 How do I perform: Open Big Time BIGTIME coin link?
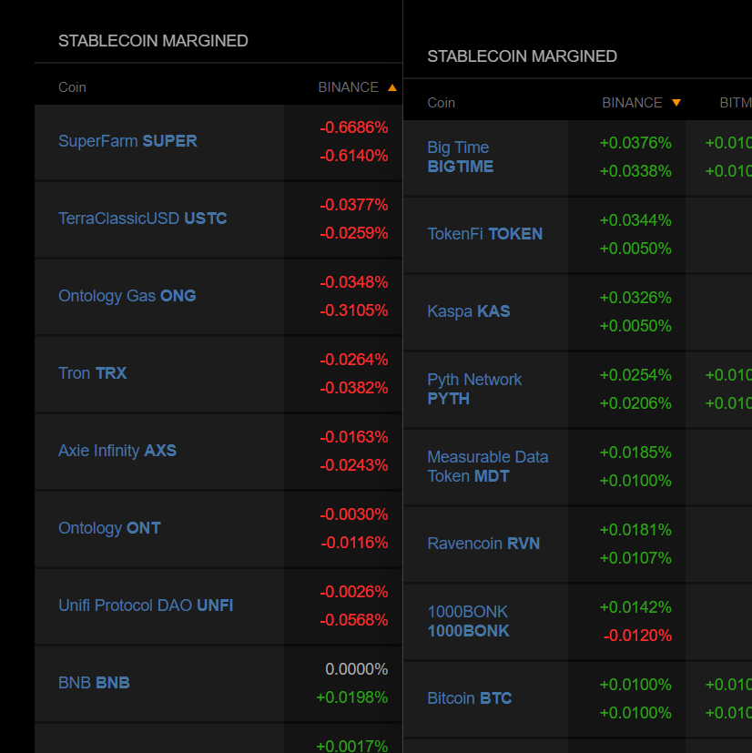tap(461, 157)
